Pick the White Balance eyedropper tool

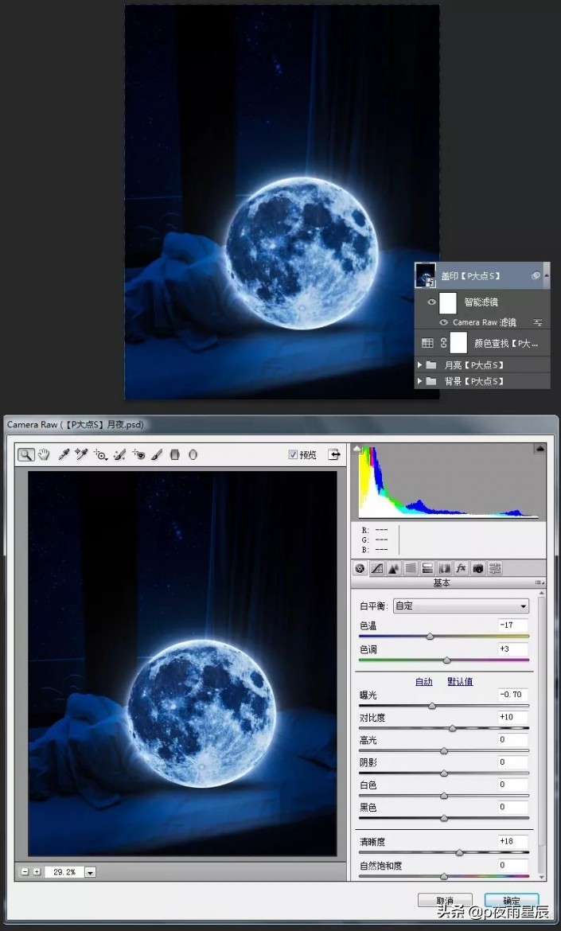tap(64, 454)
